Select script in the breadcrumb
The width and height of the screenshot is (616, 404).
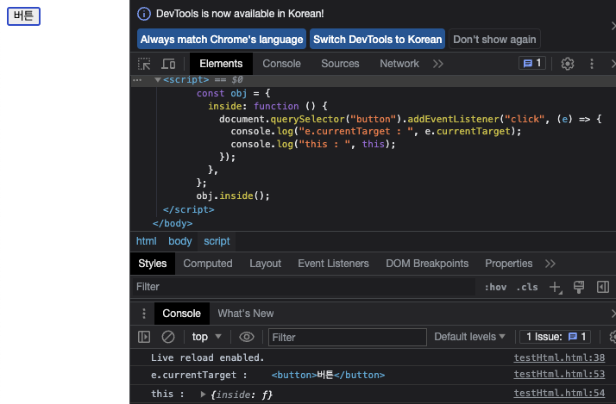217,241
